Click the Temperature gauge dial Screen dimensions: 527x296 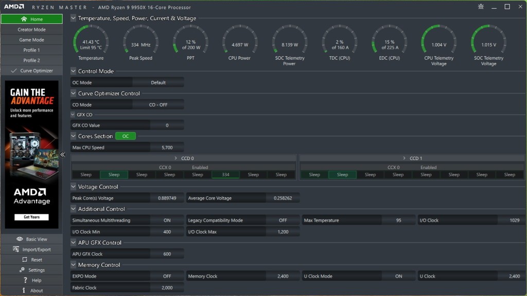(x=91, y=42)
